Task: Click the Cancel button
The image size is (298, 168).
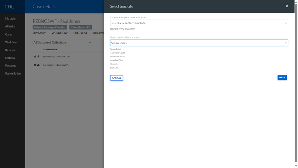Action: [x=116, y=78]
